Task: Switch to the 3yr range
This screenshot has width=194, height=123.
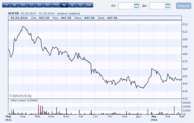Action: (72, 6)
